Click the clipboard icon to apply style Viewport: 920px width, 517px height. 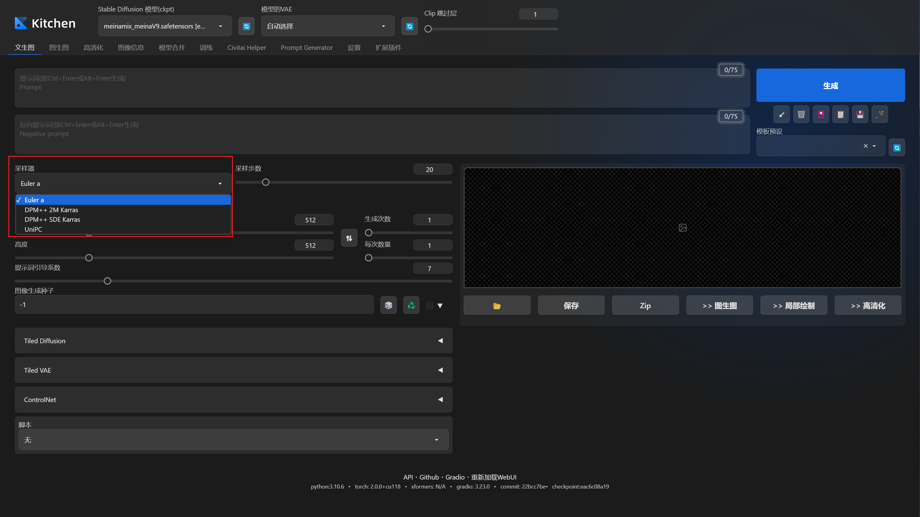click(x=840, y=115)
